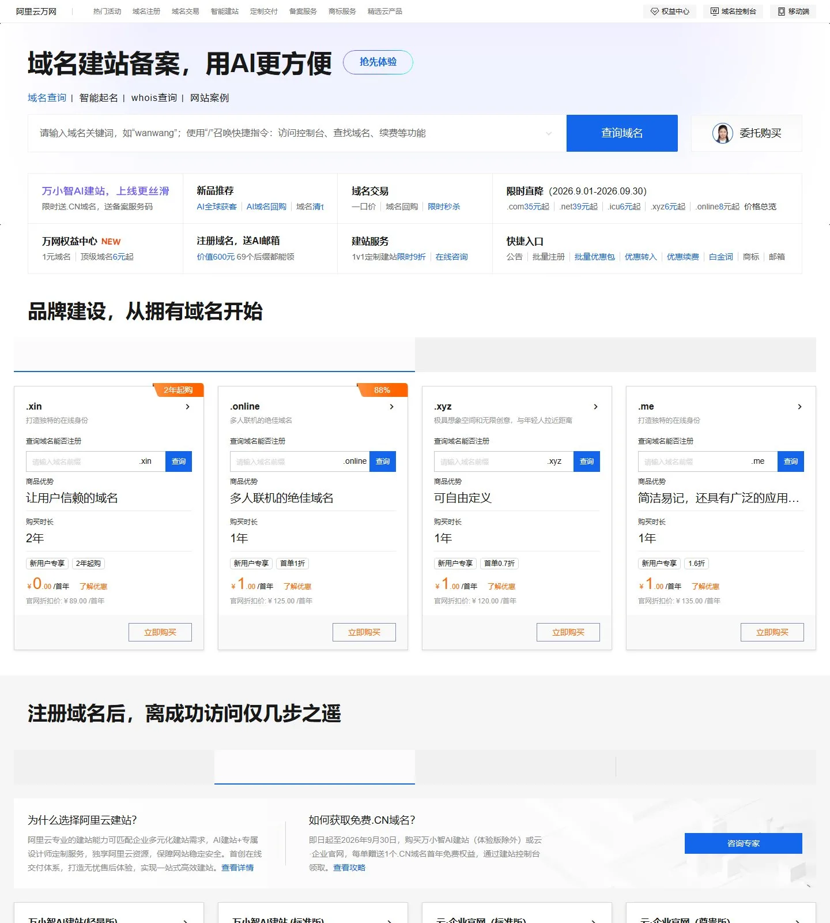
Task: Open 精选云产品 menu
Action: (385, 12)
